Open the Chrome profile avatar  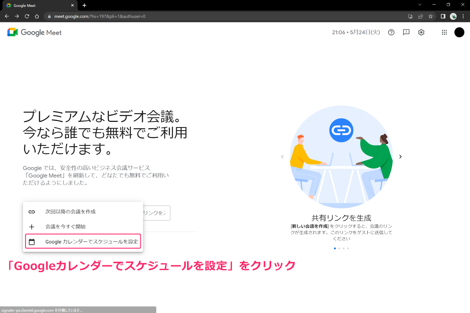click(x=453, y=16)
